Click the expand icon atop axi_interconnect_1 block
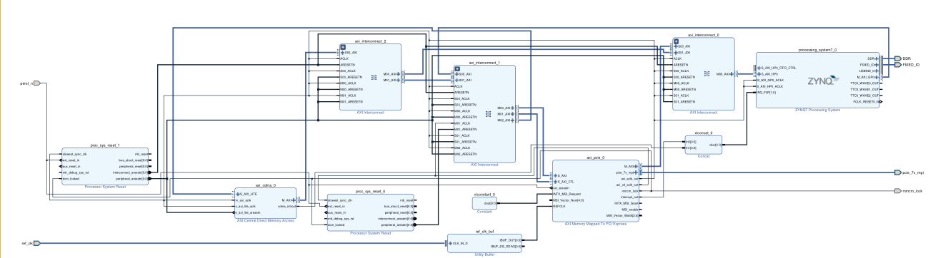 coord(457,68)
